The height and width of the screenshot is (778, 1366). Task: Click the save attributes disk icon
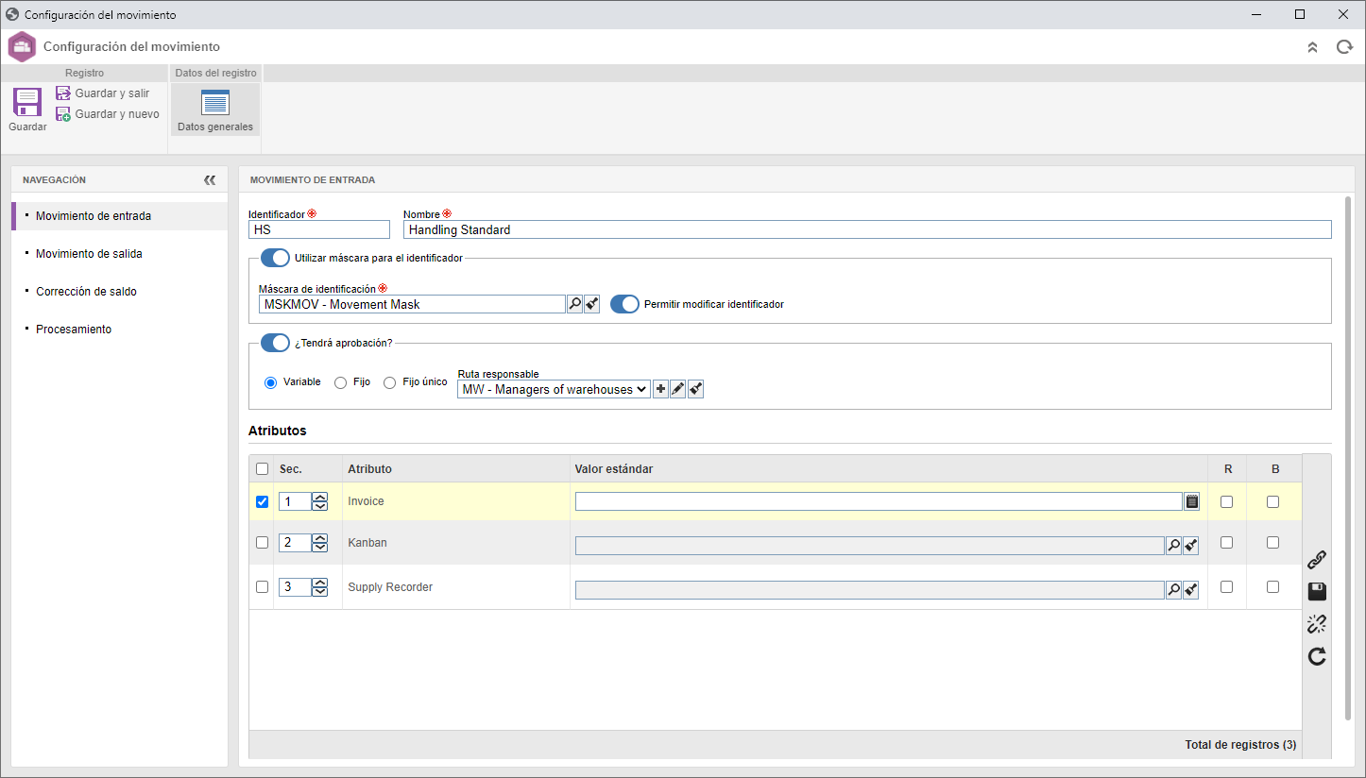click(x=1317, y=592)
